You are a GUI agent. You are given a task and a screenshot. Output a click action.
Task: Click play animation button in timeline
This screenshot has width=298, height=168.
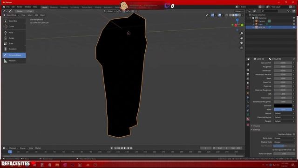(x=125, y=148)
